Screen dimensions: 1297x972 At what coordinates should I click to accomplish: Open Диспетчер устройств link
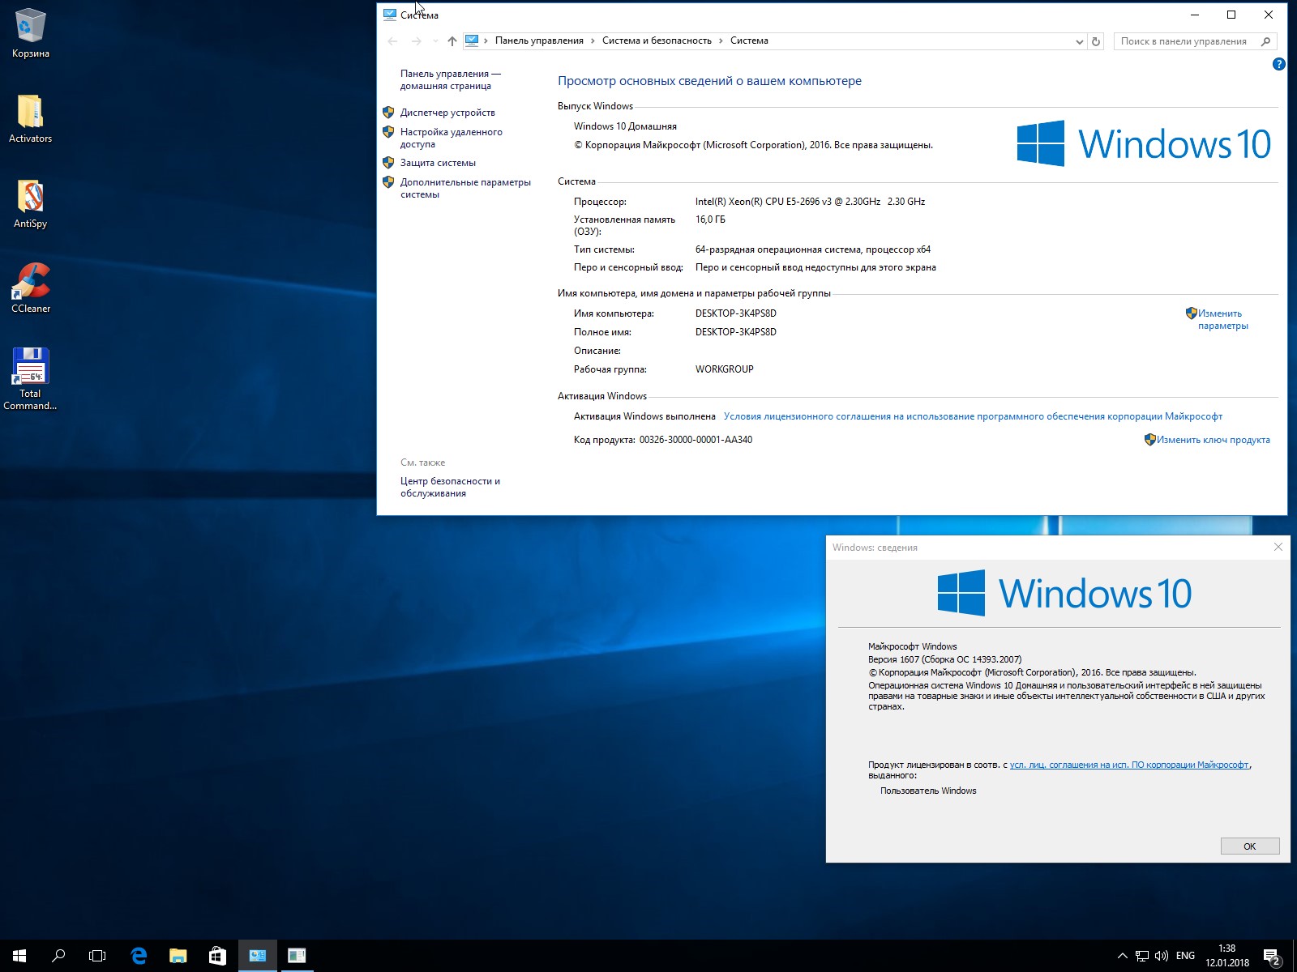(447, 113)
